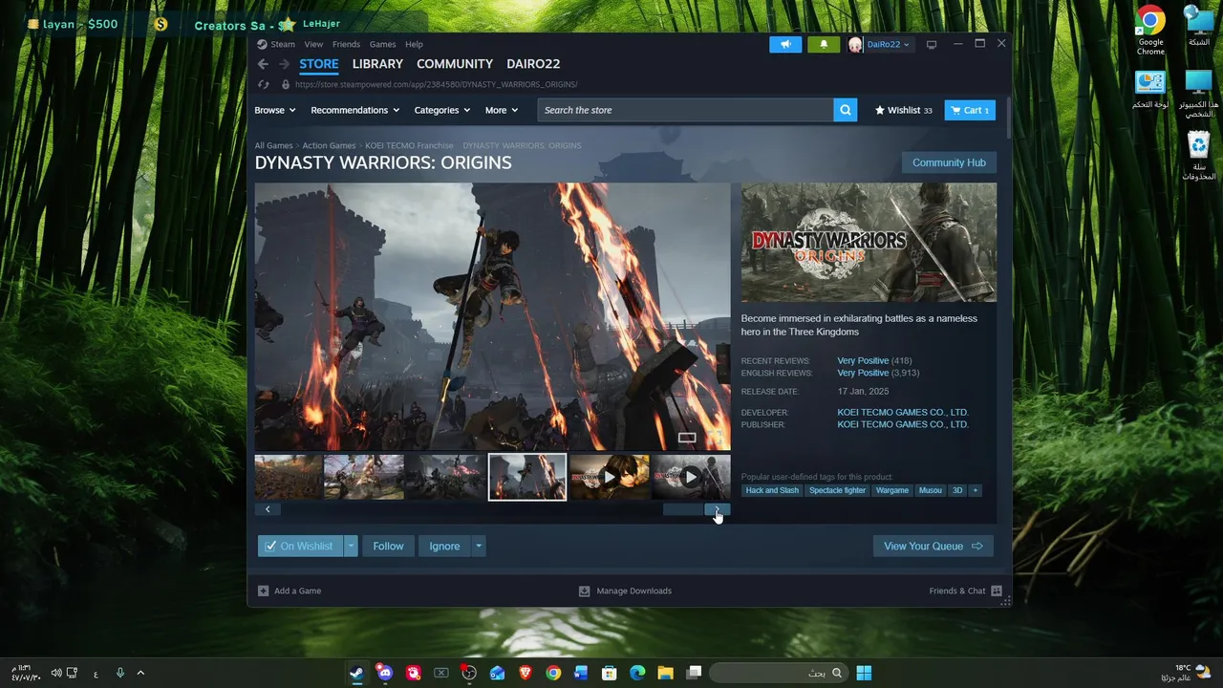Click the plus icon after the 3D tag
The image size is (1223, 688).
975,490
